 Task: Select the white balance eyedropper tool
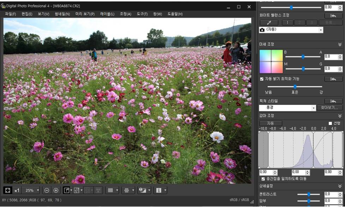269,23
